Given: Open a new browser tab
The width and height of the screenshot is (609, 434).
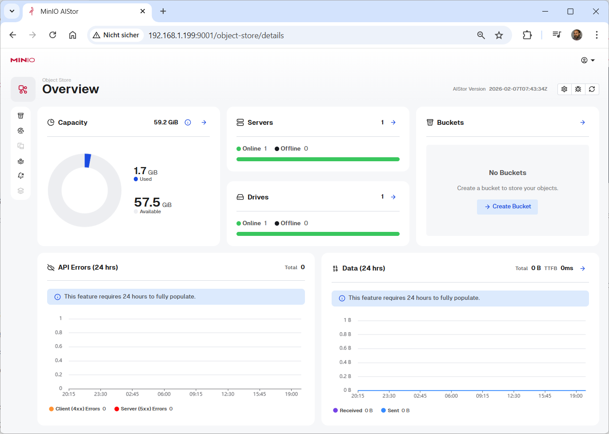Looking at the screenshot, I should (x=163, y=11).
